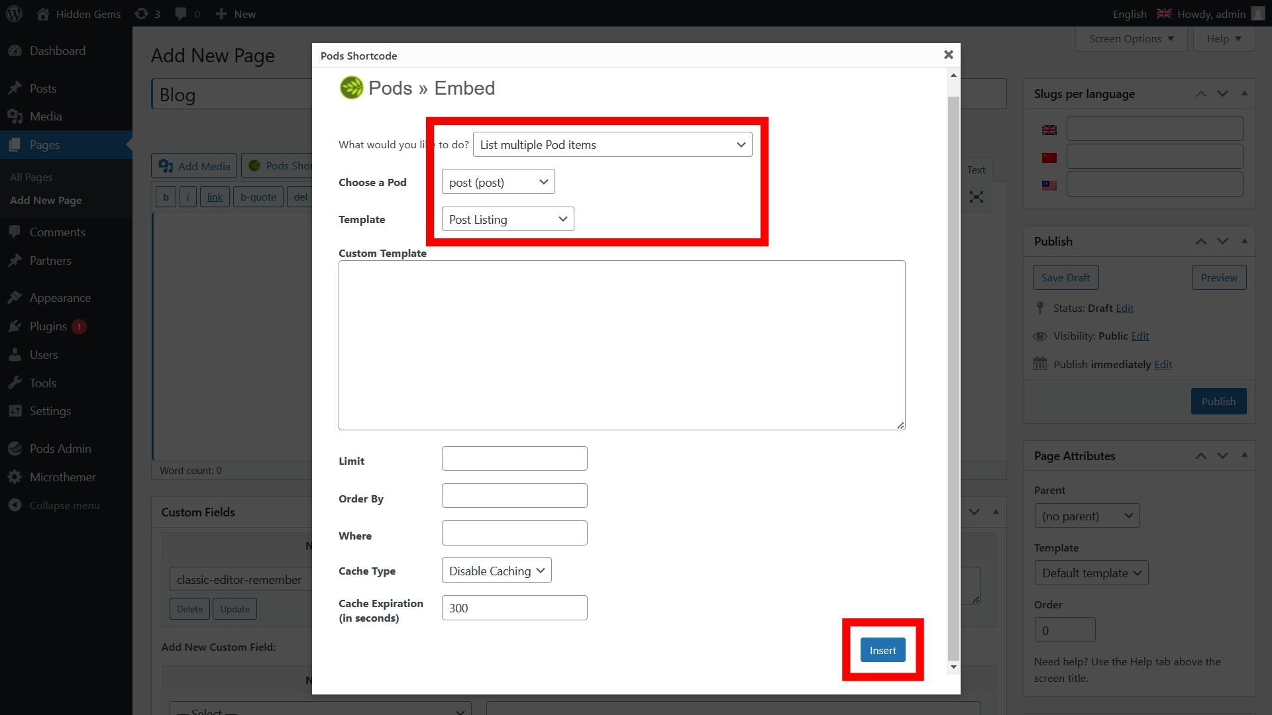Open the Microthemer sidebar item
This screenshot has height=715, width=1272.
pos(62,477)
